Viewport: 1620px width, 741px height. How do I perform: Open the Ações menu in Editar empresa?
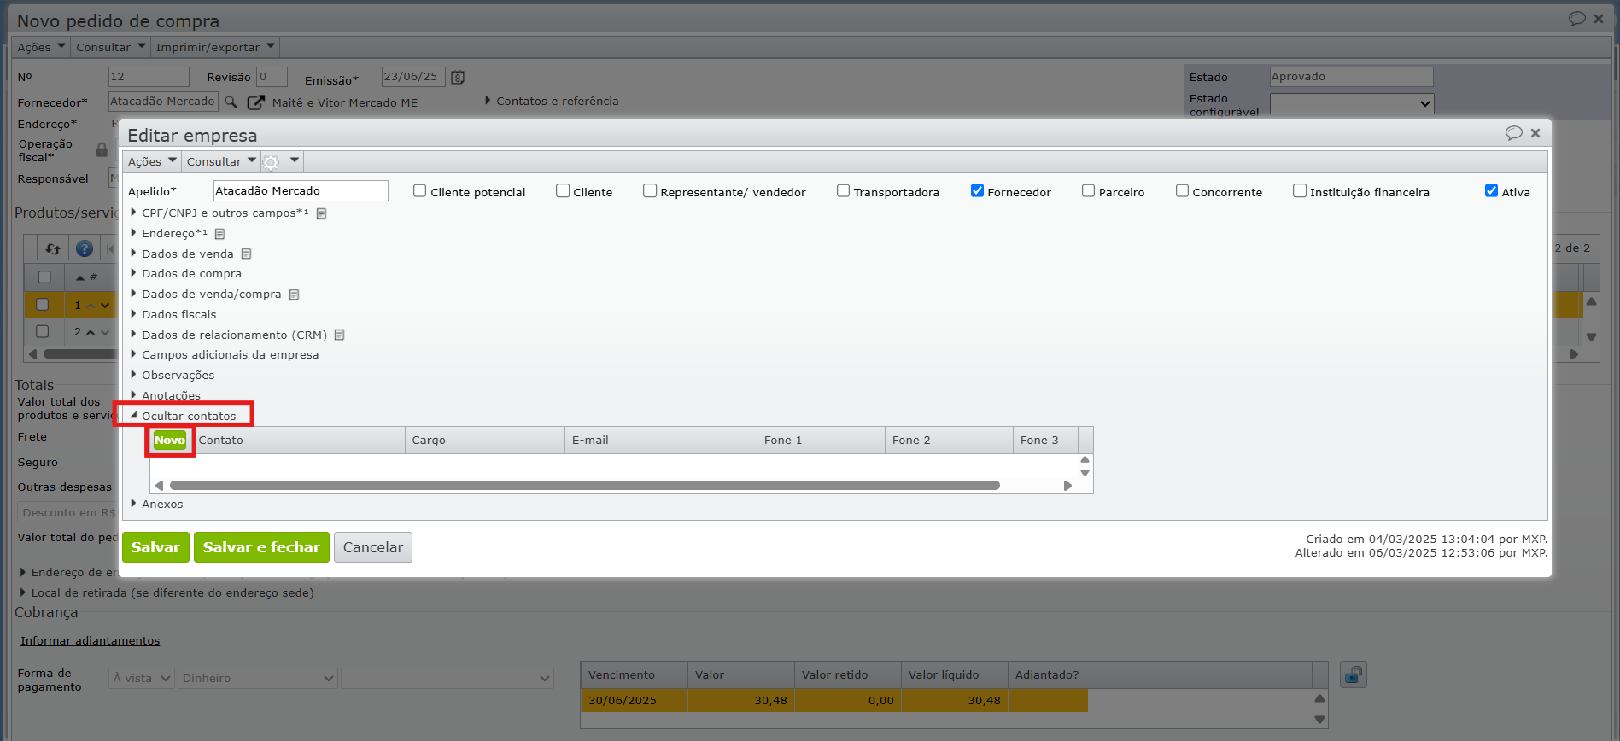pos(152,161)
